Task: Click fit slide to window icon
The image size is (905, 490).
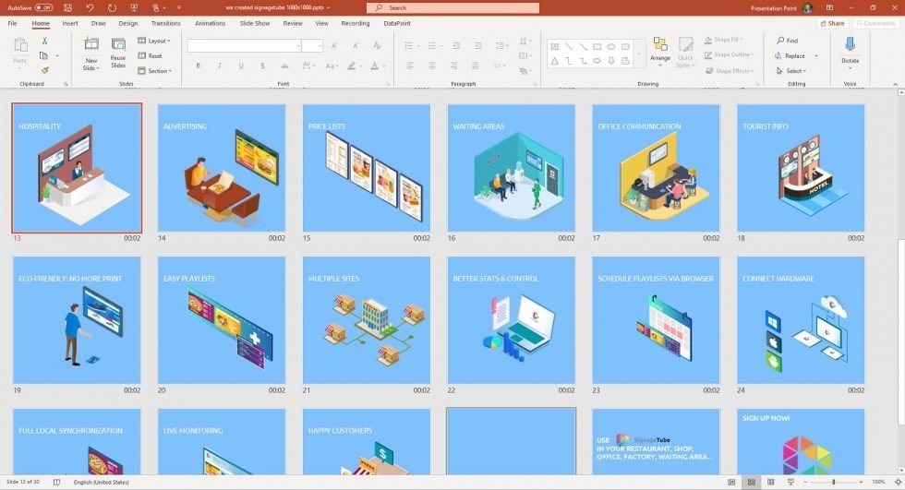Action: click(898, 482)
